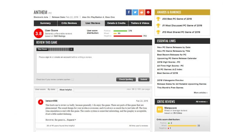The height and width of the screenshot is (132, 236).
Task: Open This Month's Free Games
Action: coord(170,88)
